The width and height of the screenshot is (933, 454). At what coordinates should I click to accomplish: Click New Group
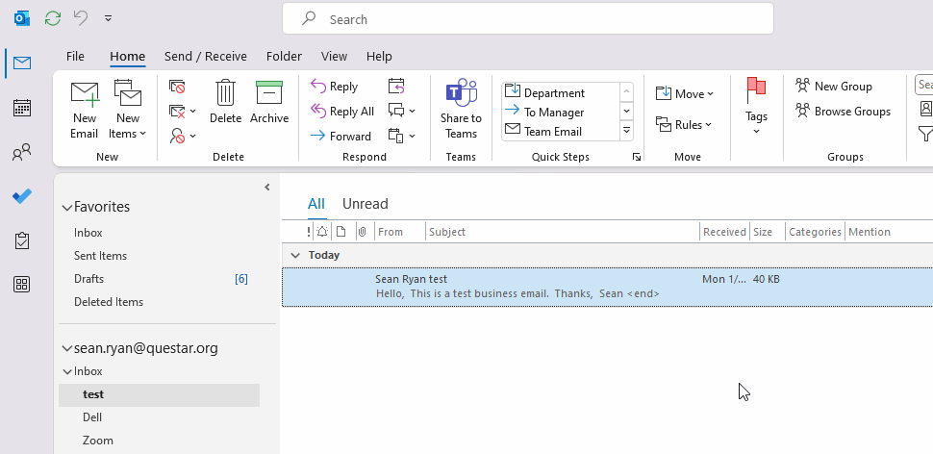[834, 87]
